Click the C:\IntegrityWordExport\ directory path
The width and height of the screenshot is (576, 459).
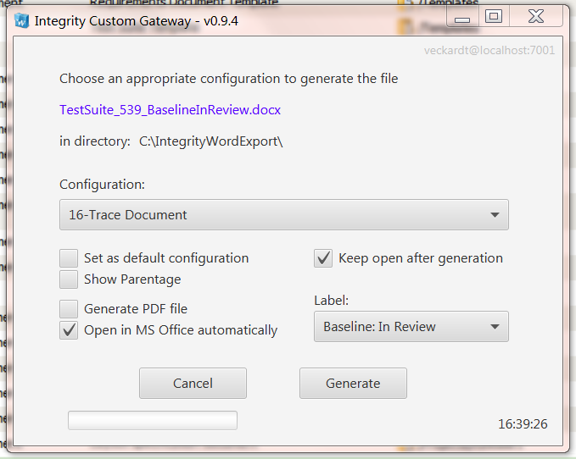click(x=211, y=141)
